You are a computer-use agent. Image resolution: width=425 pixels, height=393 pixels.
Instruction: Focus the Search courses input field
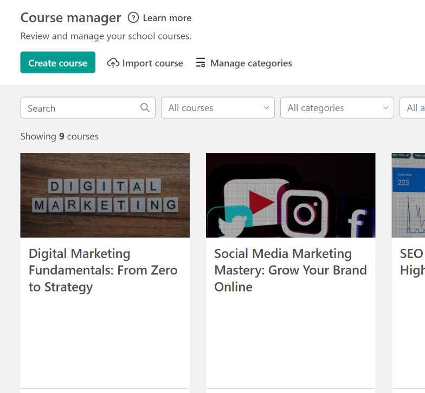pyautogui.click(x=81, y=108)
